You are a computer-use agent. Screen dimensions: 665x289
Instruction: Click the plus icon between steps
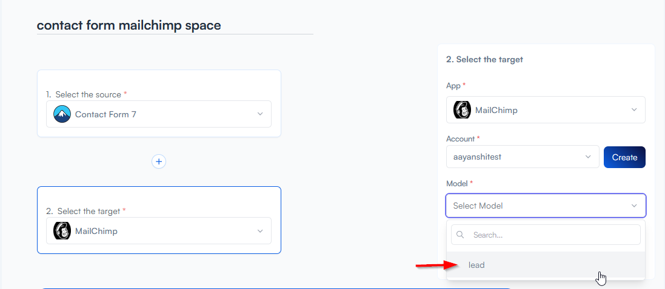click(x=159, y=161)
